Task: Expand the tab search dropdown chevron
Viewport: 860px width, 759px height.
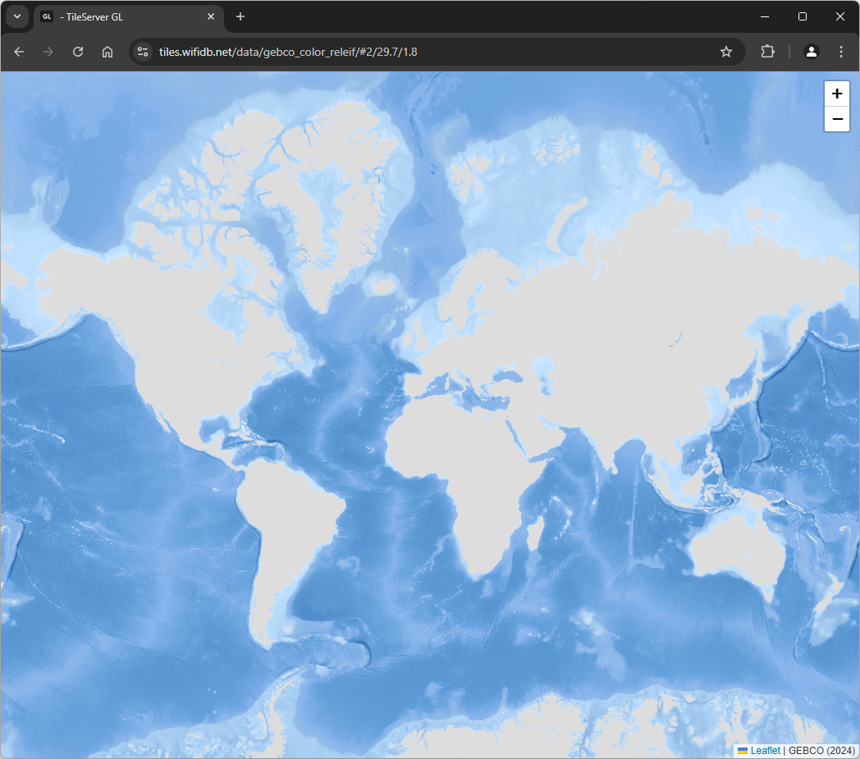Action: coord(17,16)
